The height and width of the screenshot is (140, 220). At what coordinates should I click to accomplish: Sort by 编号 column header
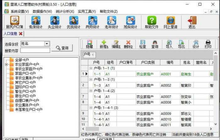(170, 62)
